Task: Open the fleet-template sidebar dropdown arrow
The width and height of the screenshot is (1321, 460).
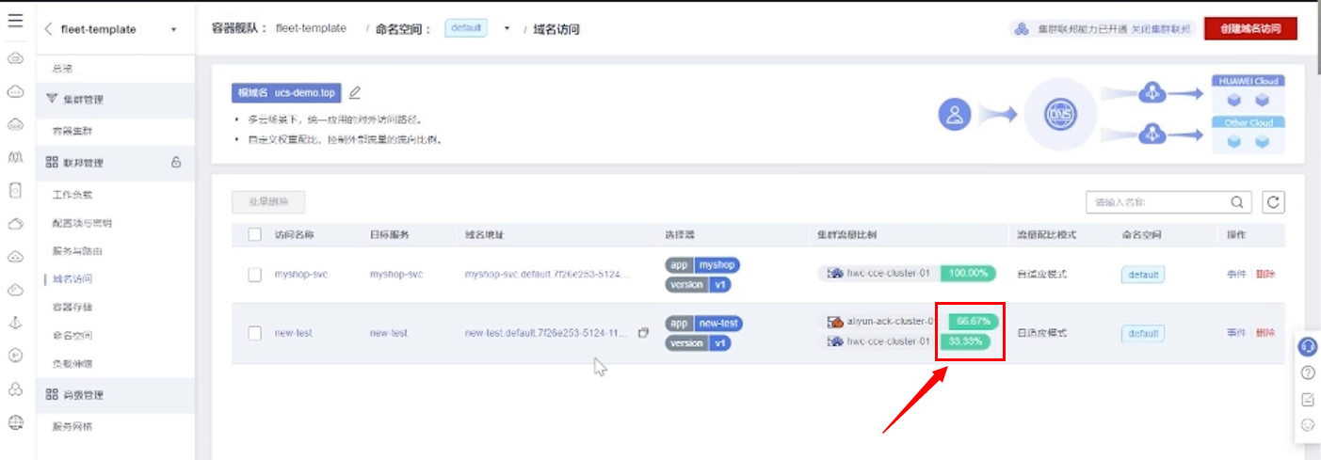Action: [173, 30]
